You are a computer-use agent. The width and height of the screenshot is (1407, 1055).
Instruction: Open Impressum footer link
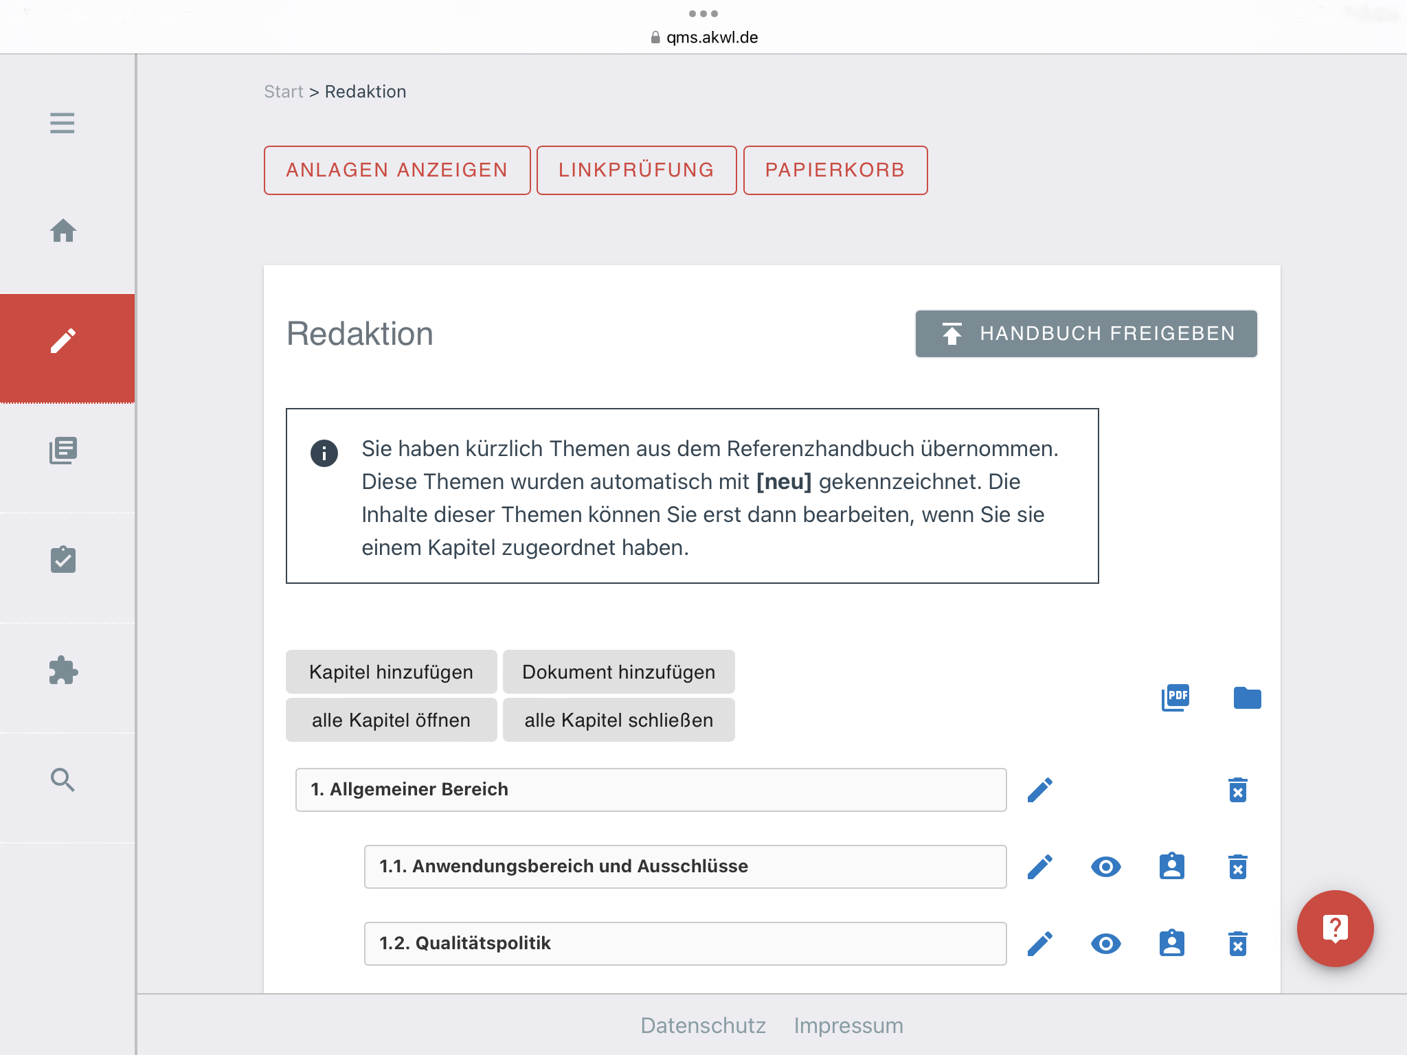[848, 1025]
